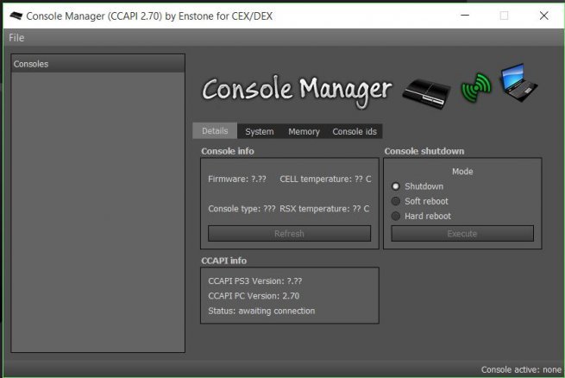Screen dimensions: 565x378
Task: Close the Console Manager window
Action: 543,16
